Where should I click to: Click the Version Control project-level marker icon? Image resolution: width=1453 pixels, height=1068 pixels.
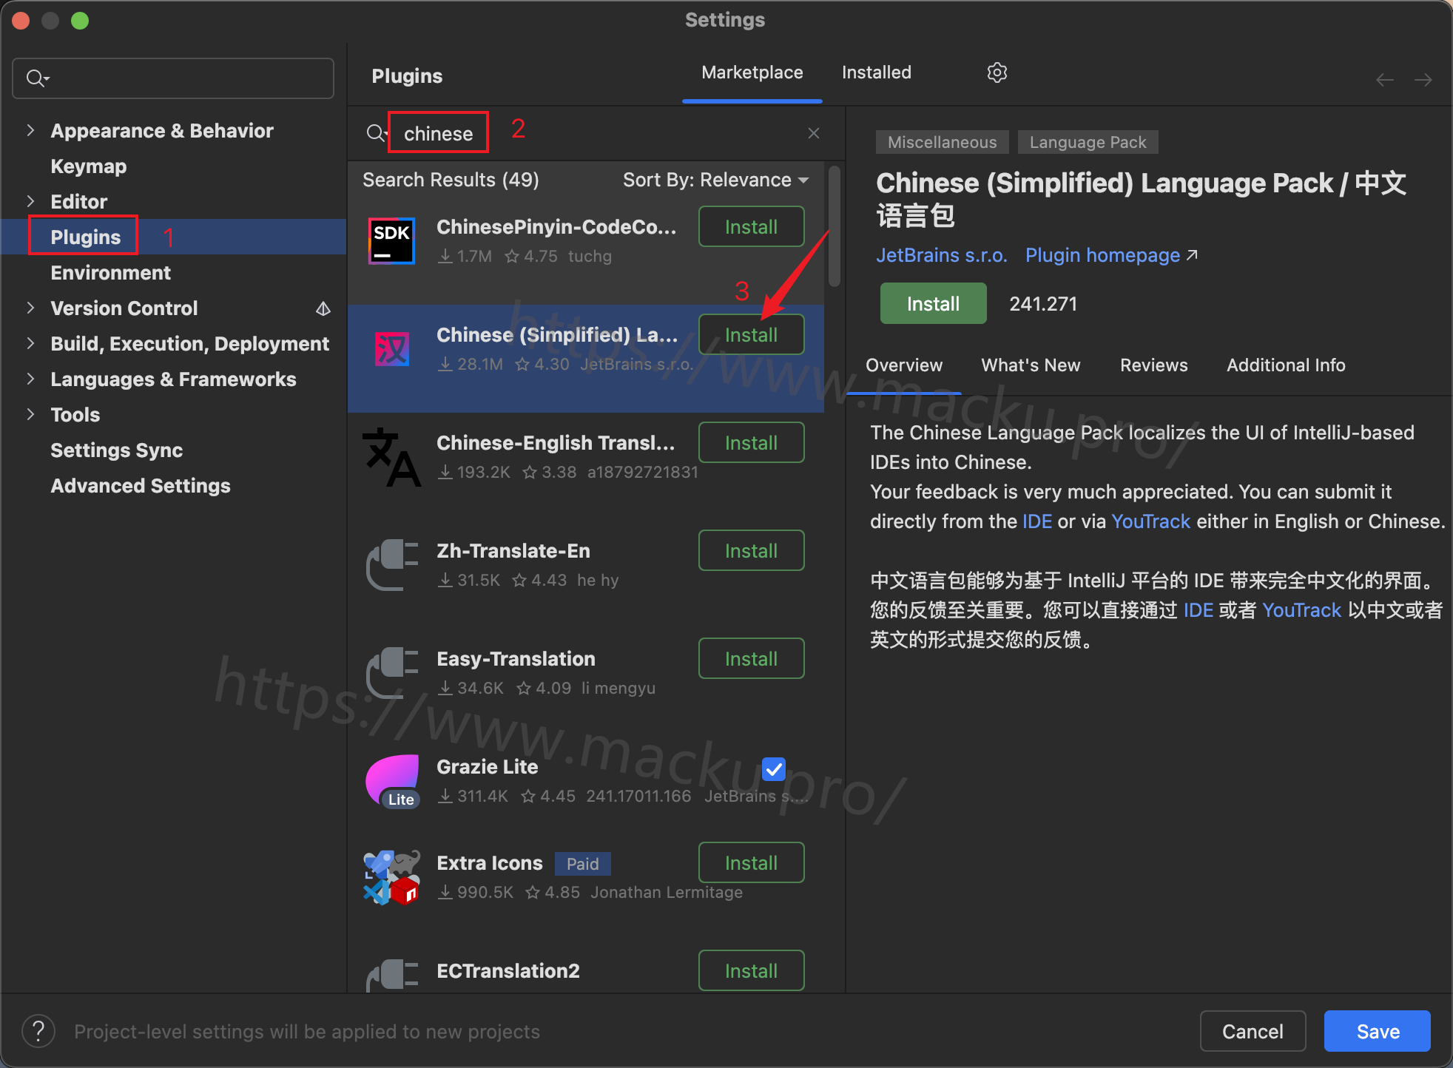[323, 308]
